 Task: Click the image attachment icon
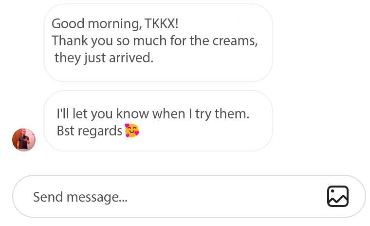[337, 196]
